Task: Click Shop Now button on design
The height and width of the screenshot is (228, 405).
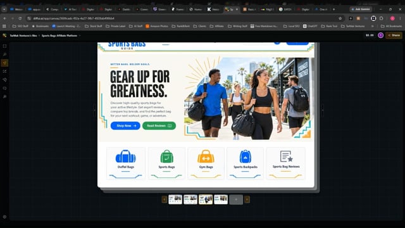Action: coord(125,125)
